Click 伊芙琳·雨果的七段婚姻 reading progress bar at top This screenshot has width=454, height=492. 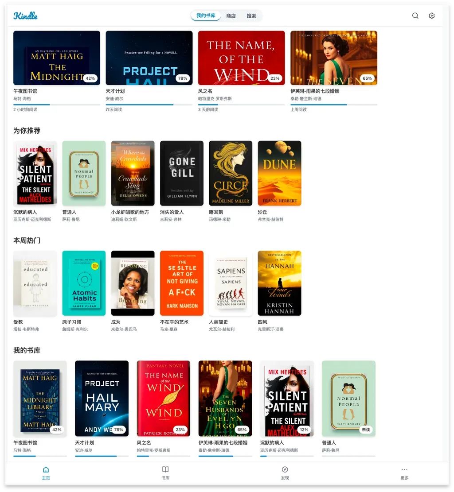334,105
